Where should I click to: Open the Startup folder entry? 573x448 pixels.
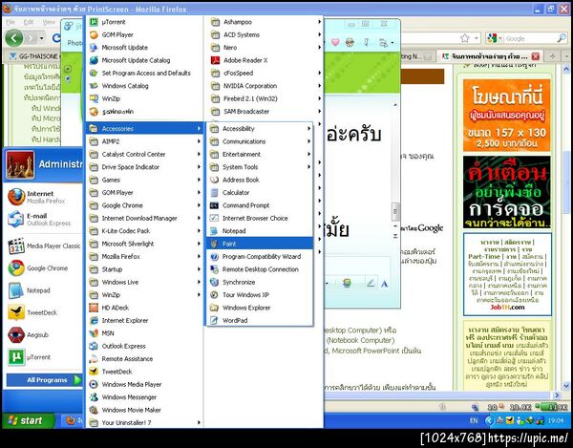click(x=144, y=269)
